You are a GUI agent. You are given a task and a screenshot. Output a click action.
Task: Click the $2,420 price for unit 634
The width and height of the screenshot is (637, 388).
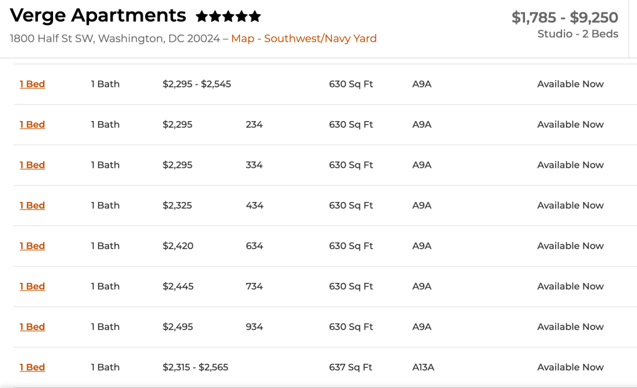click(178, 246)
